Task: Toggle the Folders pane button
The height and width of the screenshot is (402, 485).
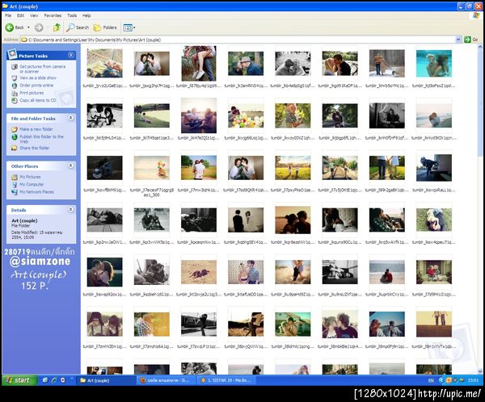Action: [105, 27]
